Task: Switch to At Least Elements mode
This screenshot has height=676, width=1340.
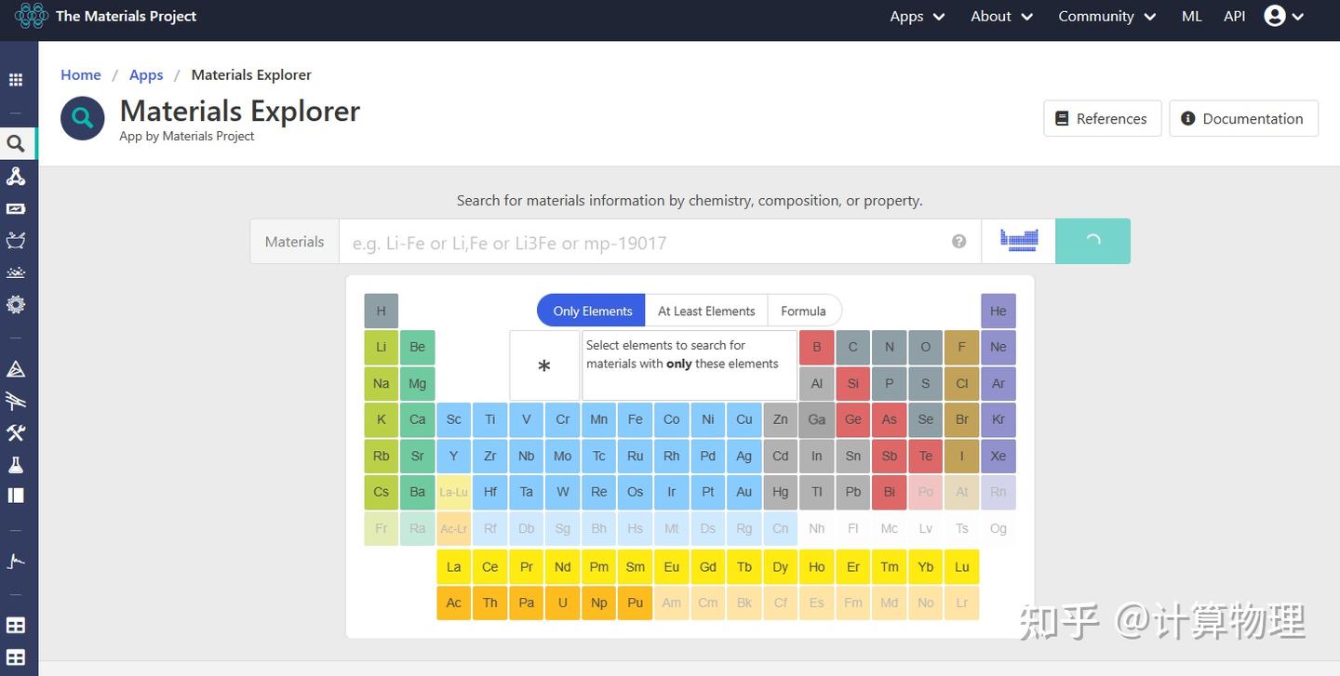Action: click(x=706, y=311)
